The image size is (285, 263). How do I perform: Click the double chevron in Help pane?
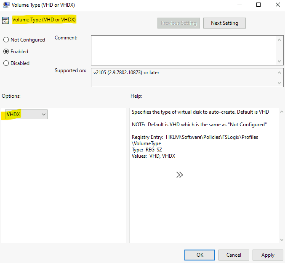[180, 175]
